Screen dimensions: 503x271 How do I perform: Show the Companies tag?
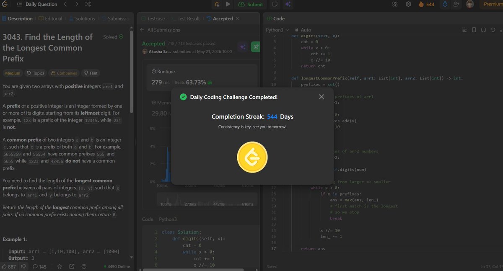(64, 73)
